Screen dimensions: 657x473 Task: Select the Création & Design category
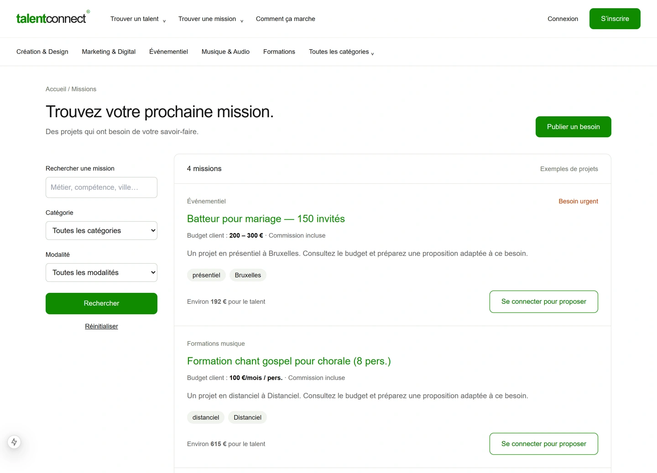pyautogui.click(x=42, y=52)
